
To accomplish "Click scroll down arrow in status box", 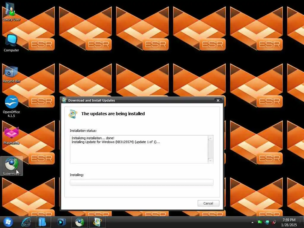I will 210,161.
